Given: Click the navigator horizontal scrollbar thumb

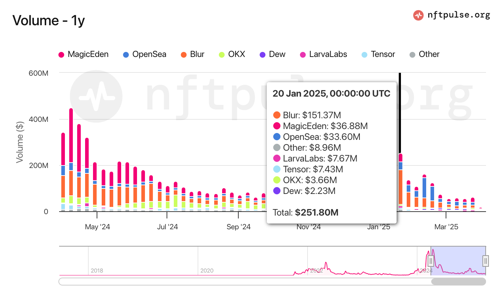Looking at the screenshot, I should 459,281.
